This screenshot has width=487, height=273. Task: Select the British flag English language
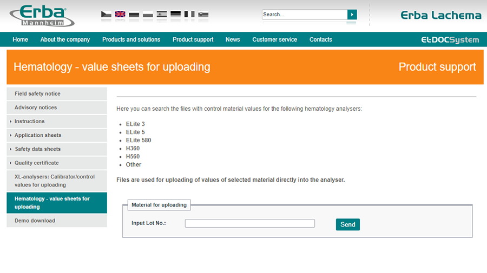[x=120, y=14]
